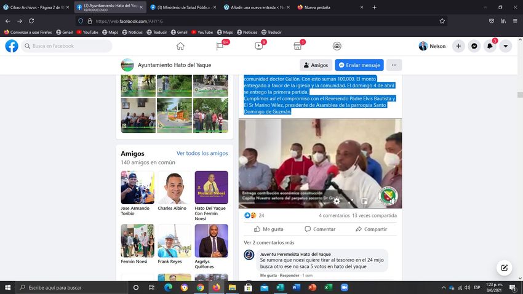Screen dimensions: 523x294
Task: Open the notifications bell
Action: tap(490, 46)
